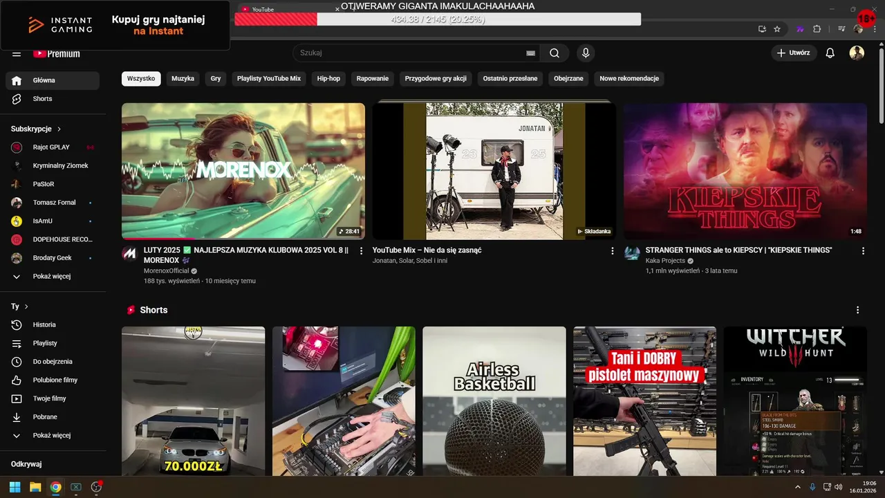Image resolution: width=885 pixels, height=498 pixels.
Task: Open Brodaty Geek channel
Action: (53, 258)
